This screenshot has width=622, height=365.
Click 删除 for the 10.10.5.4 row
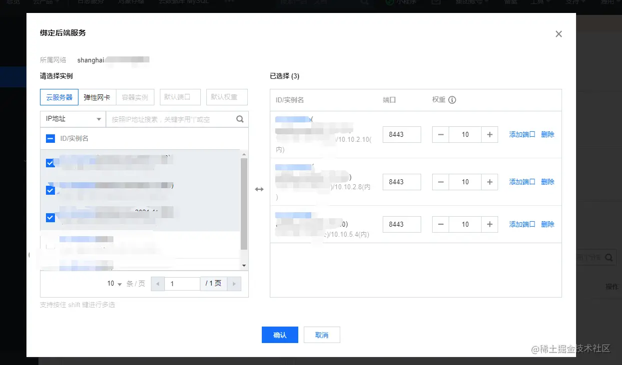tap(548, 224)
